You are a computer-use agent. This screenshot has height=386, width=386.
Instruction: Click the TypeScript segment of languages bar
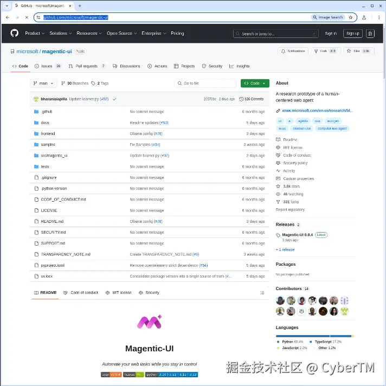tap(340, 336)
